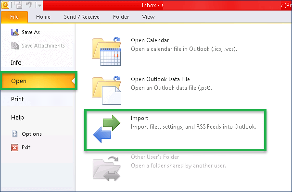Click the Undo icon in quick access toolbar
This screenshot has height=192, width=292.
29,4
